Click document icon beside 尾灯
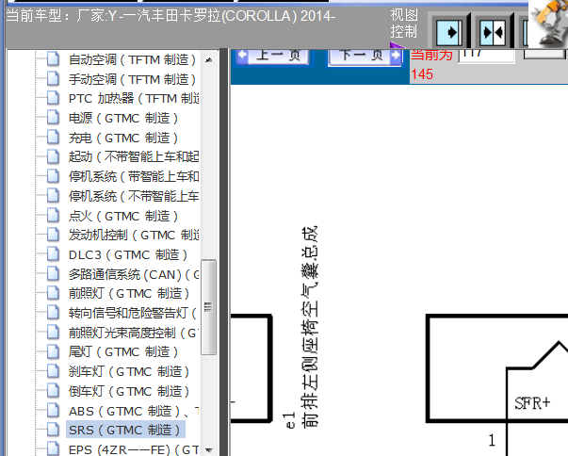This screenshot has width=568, height=456. (x=54, y=351)
